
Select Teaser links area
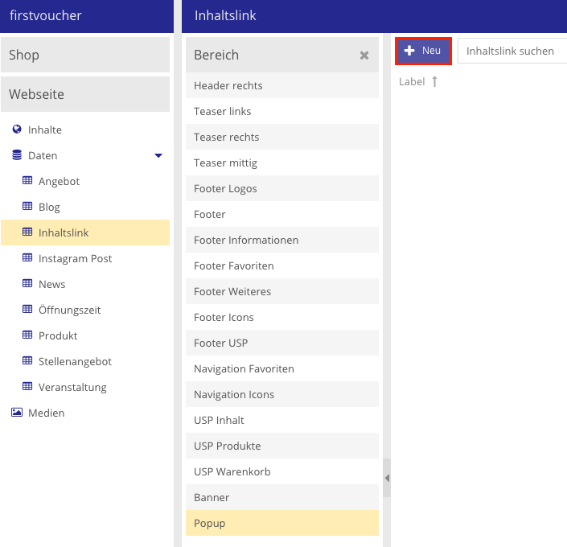pos(282,111)
